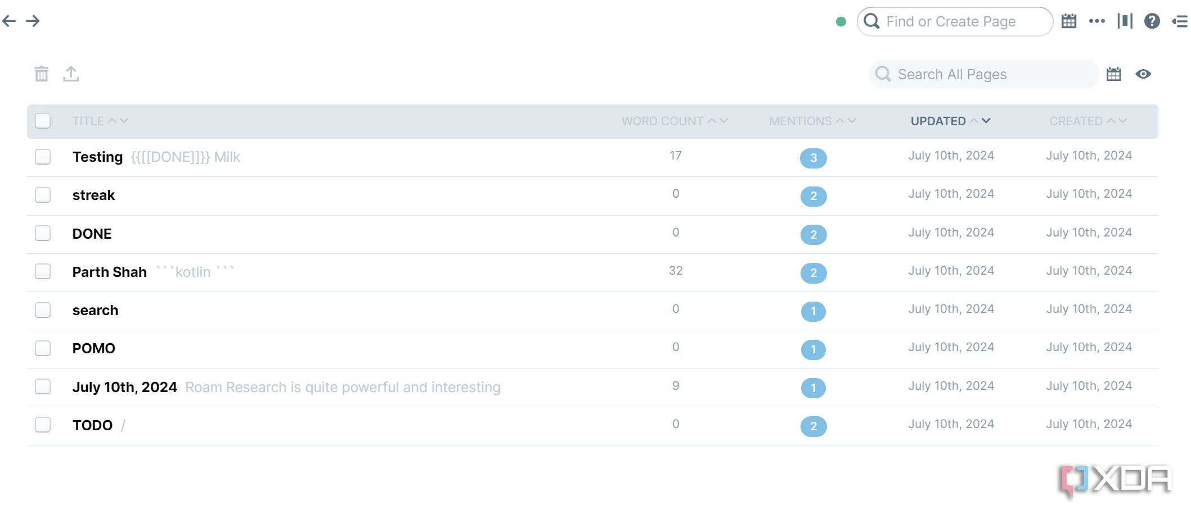The image size is (1191, 519).
Task: Open the July 10th, 2024 daily page
Action: 124,387
